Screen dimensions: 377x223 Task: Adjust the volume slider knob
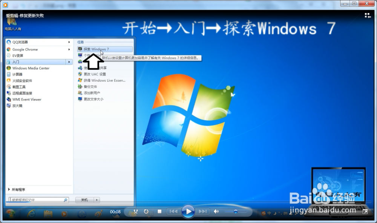236,212
